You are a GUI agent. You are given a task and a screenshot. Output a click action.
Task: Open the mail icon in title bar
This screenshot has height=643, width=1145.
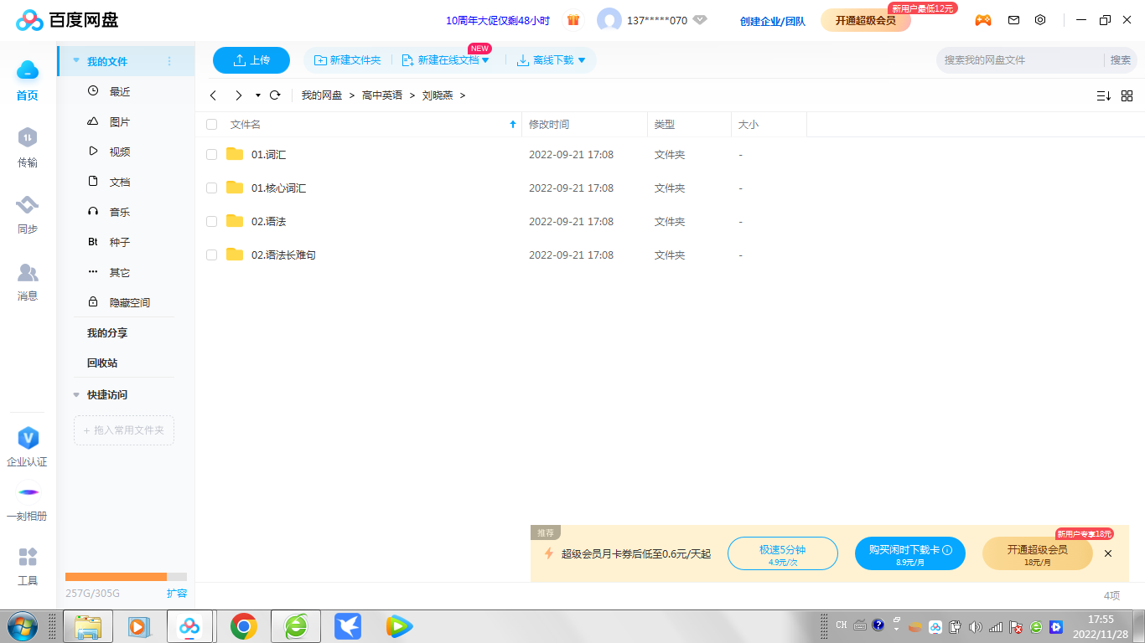[1013, 20]
